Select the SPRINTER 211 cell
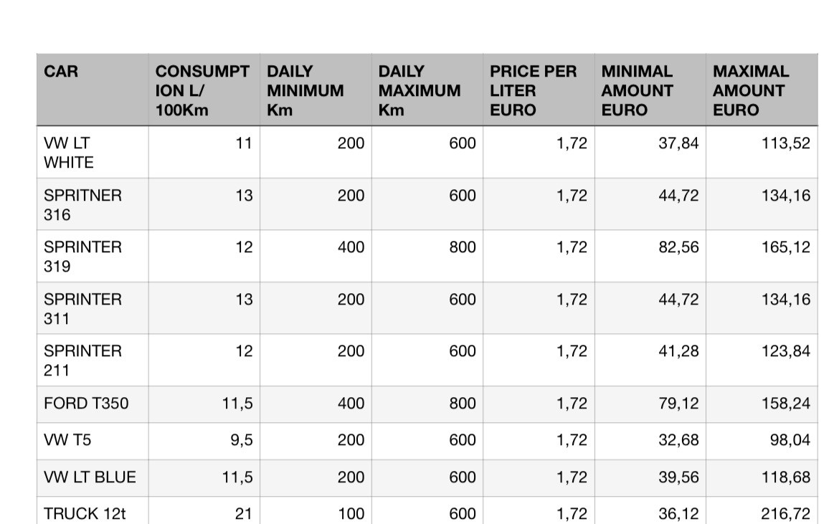 point(93,360)
